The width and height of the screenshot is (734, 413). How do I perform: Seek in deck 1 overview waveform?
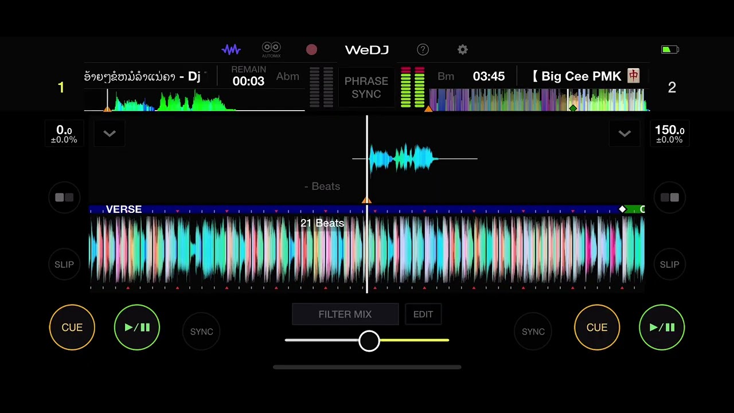click(194, 100)
